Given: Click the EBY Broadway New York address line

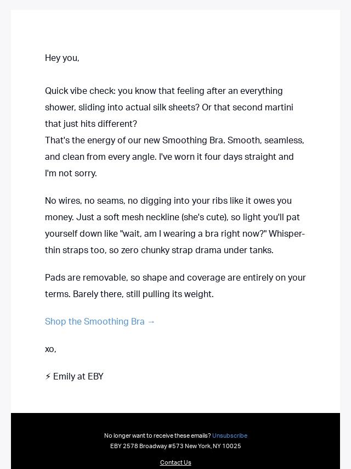Looking at the screenshot, I should pos(175,446).
